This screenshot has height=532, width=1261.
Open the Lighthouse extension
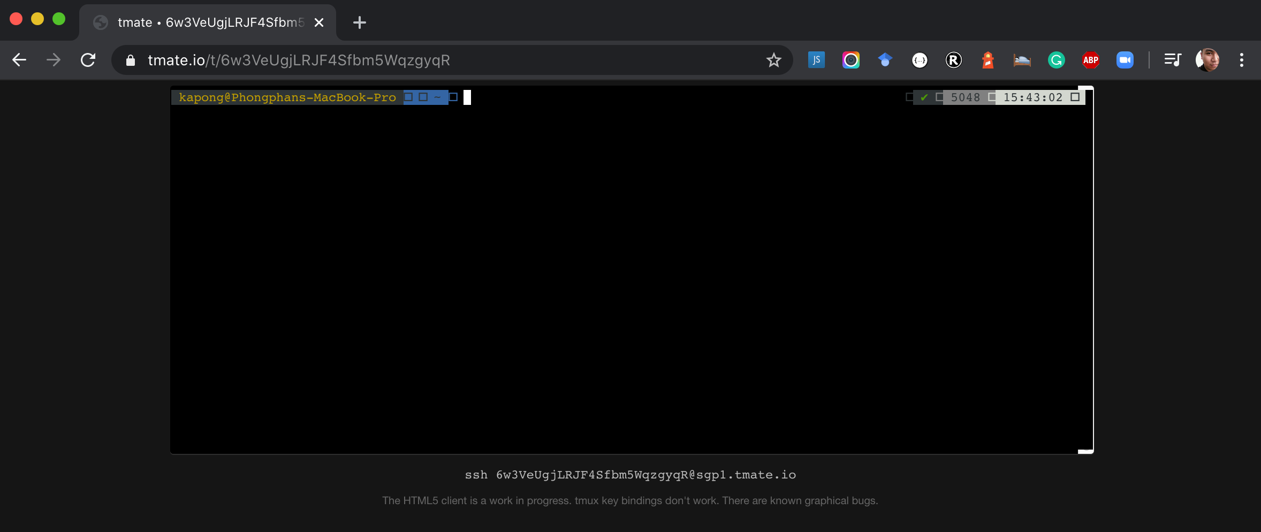(987, 59)
